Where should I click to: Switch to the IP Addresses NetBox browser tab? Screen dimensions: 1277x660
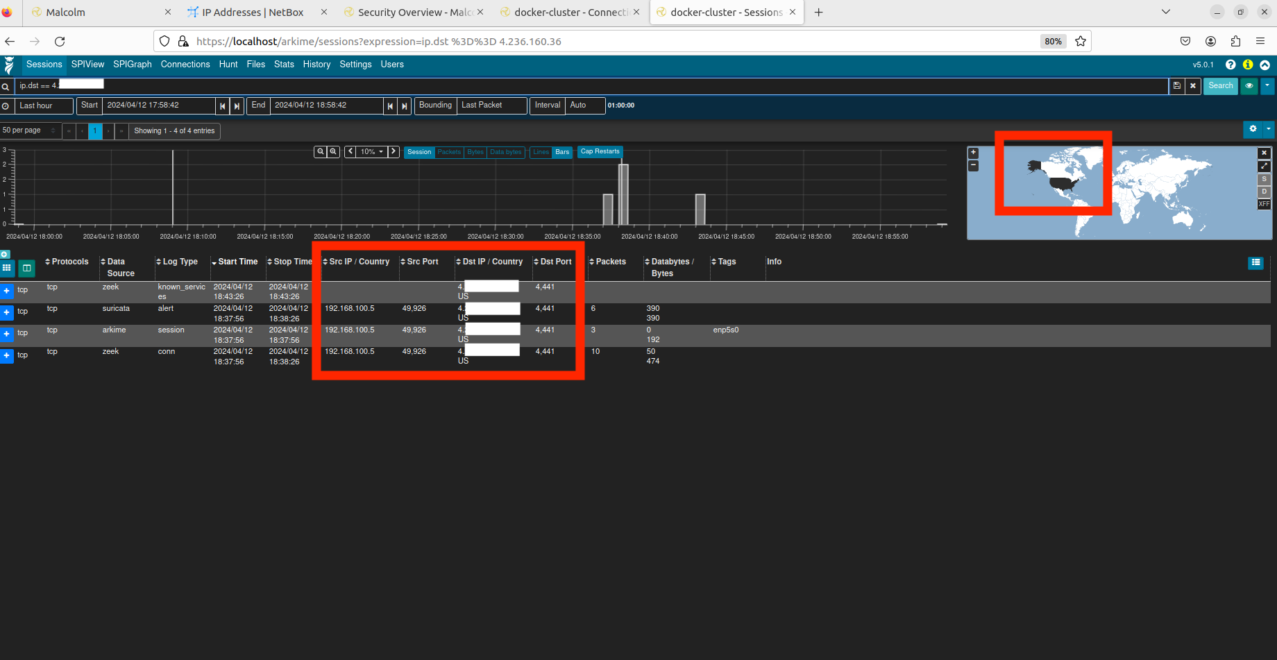coord(253,12)
